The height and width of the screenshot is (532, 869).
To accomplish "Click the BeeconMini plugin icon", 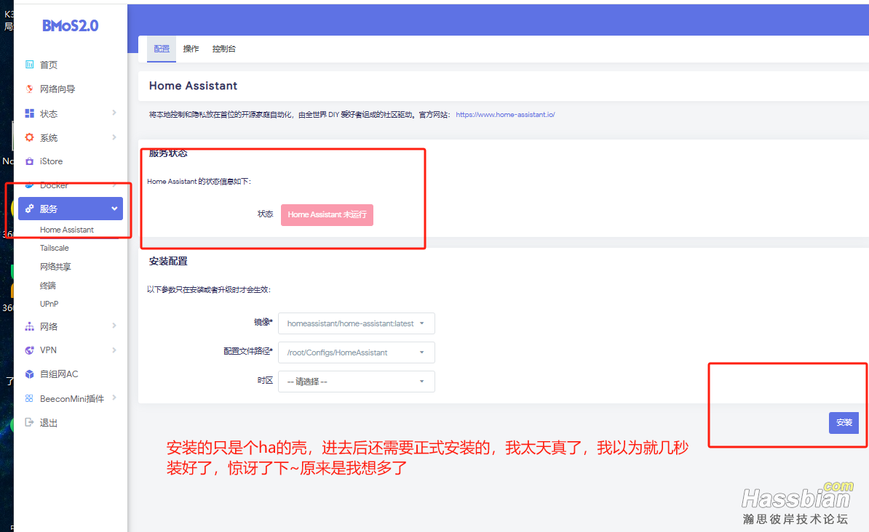I will (29, 398).
